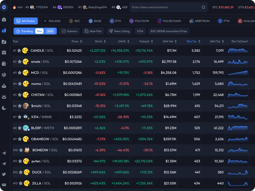Open the New Listing filter

click(x=119, y=31)
